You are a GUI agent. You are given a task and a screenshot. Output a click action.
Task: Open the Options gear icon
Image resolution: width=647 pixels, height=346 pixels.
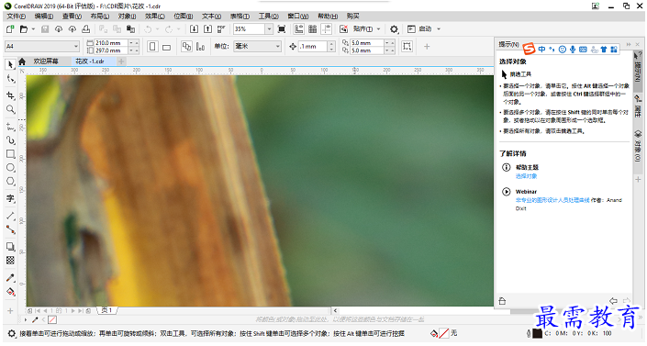[x=394, y=28]
